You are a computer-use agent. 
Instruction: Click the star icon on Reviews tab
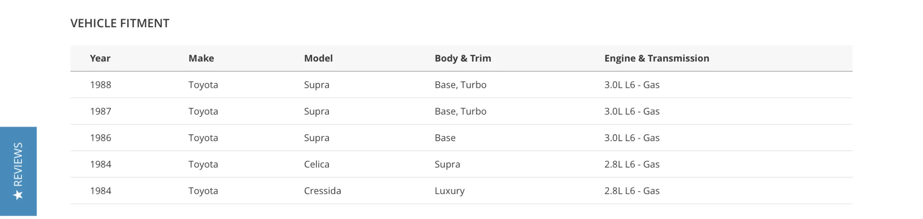tap(18, 195)
